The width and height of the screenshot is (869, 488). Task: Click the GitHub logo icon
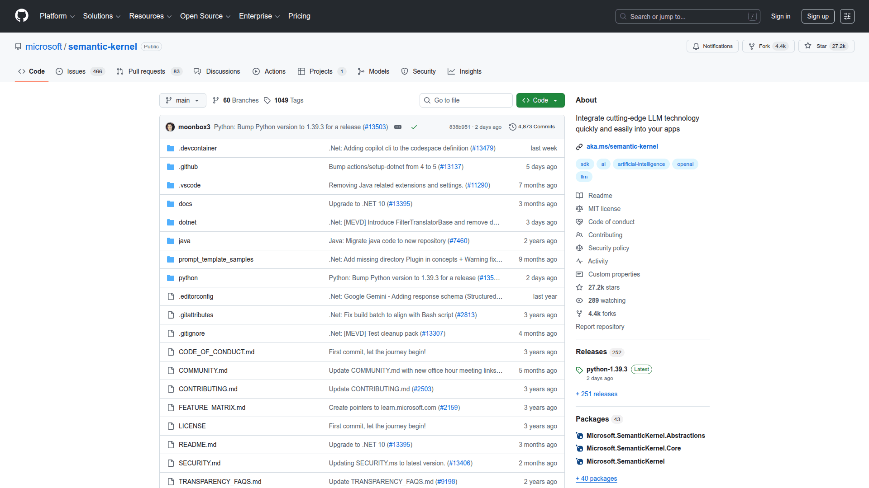[21, 16]
